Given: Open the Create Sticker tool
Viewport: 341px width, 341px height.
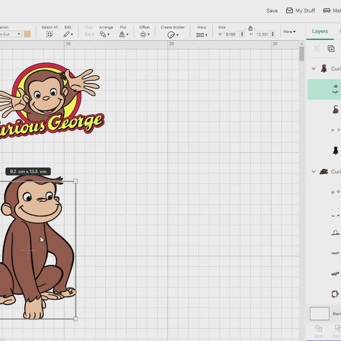Looking at the screenshot, I should pos(173,35).
